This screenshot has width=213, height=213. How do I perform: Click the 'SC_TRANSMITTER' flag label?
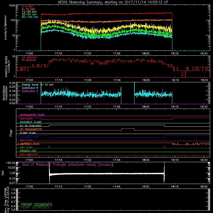pos(31,129)
